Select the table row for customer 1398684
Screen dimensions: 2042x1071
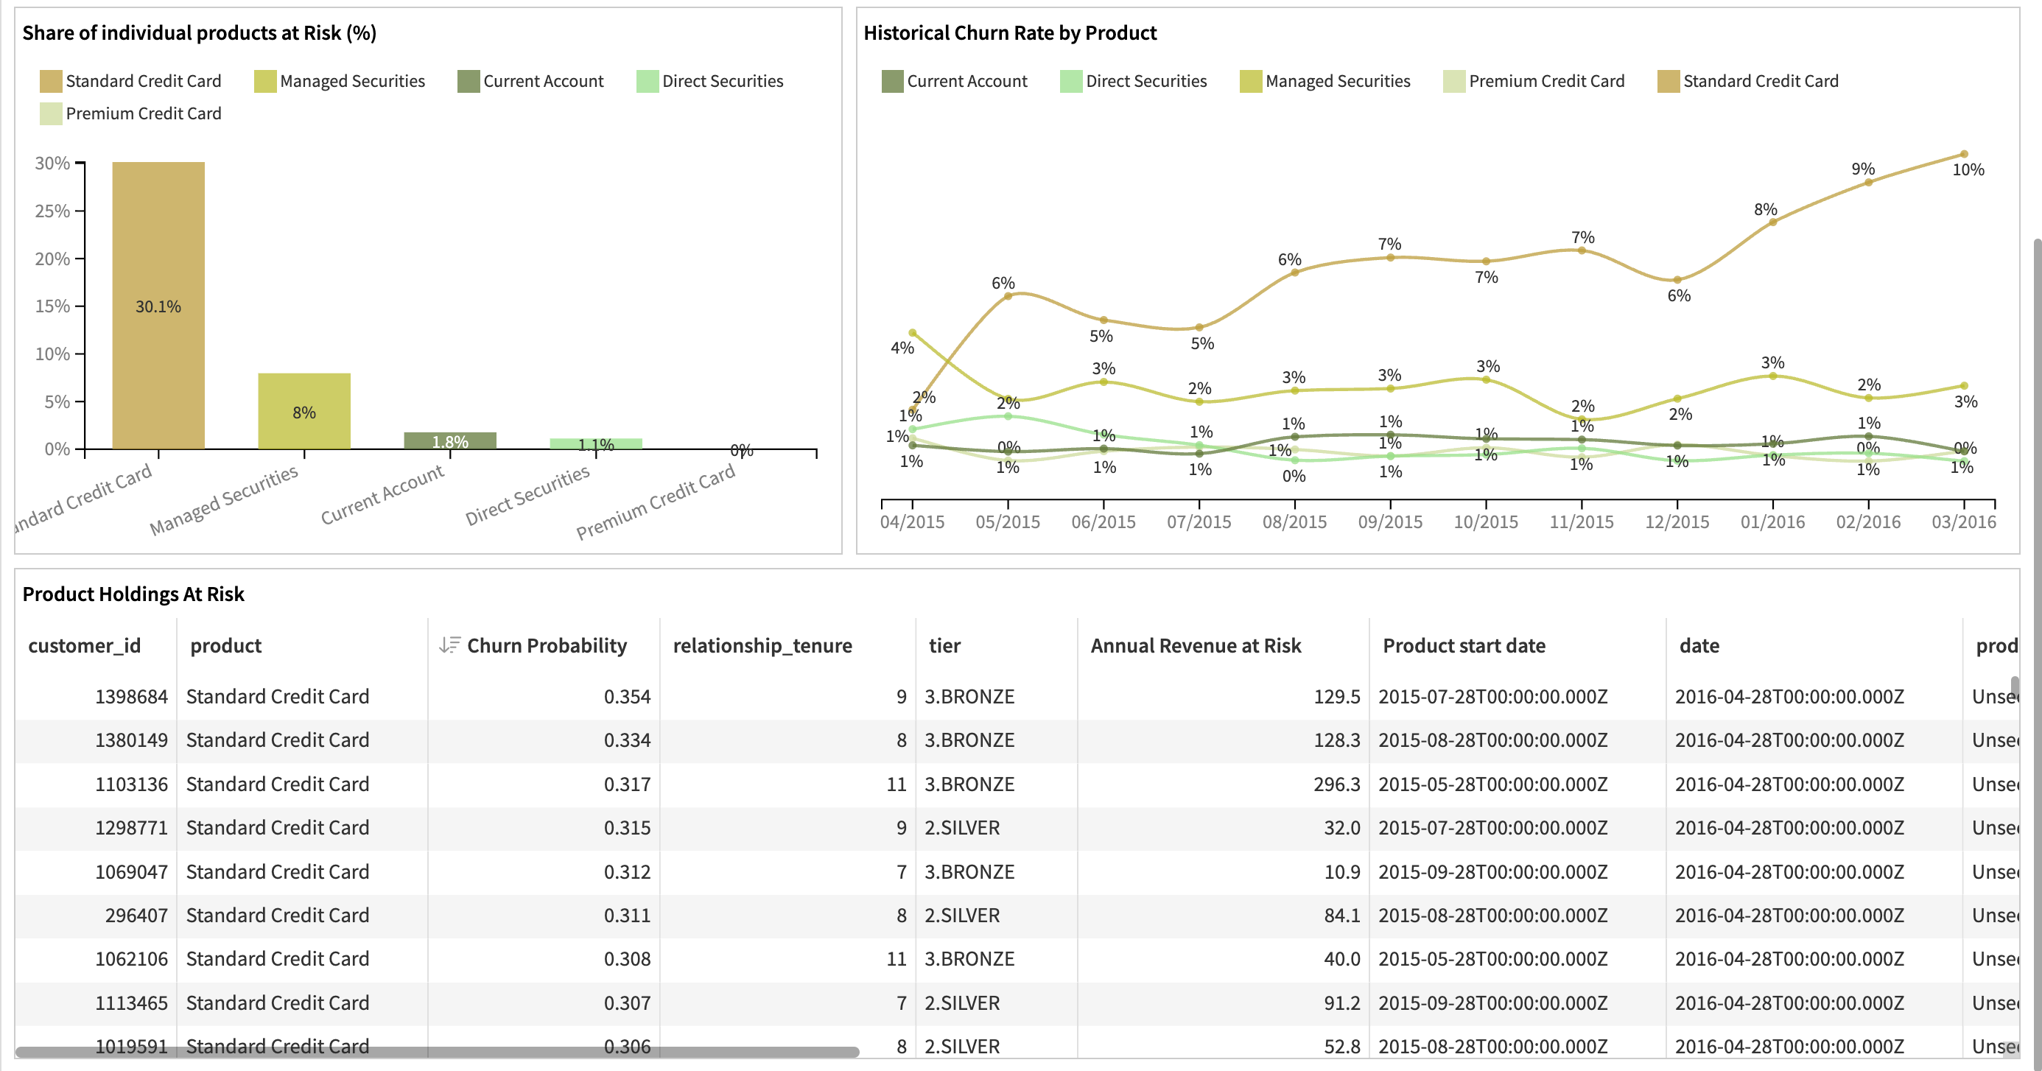[x=634, y=696]
